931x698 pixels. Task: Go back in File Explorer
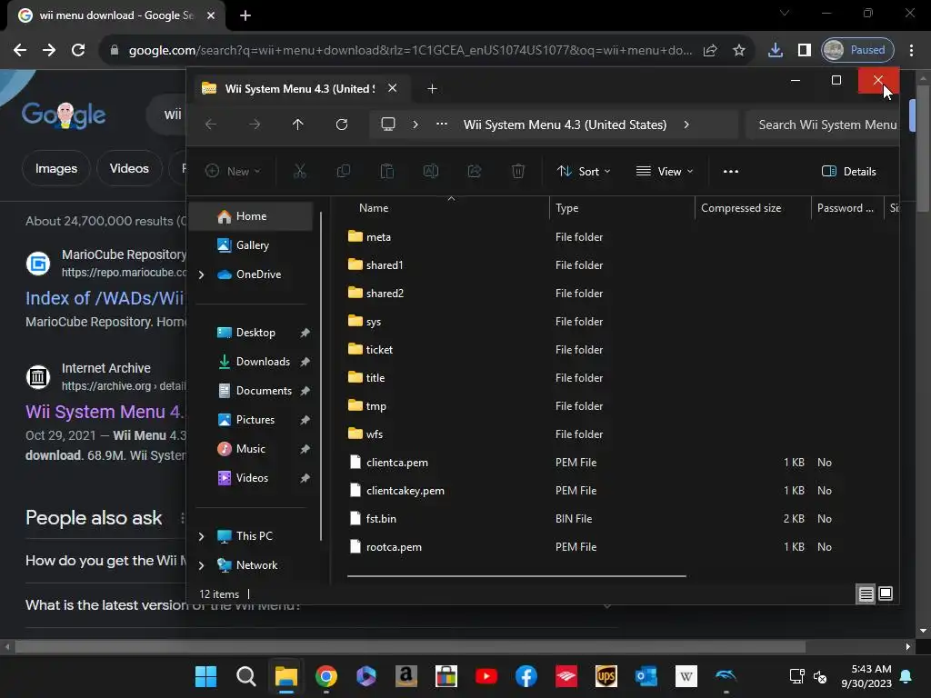click(211, 125)
